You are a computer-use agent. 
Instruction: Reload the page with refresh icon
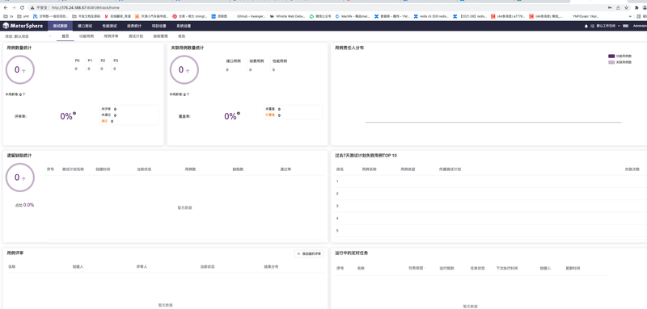[x=22, y=7]
